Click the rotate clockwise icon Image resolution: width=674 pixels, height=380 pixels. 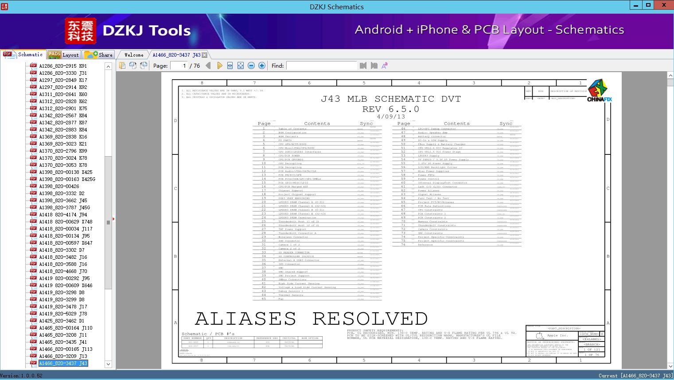pyautogui.click(x=144, y=65)
